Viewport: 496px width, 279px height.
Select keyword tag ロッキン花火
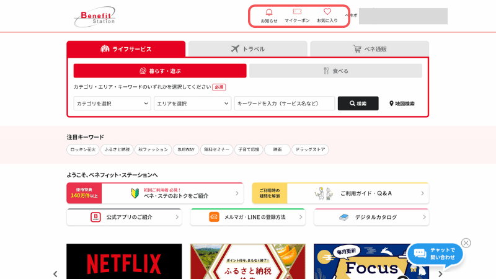coord(83,149)
